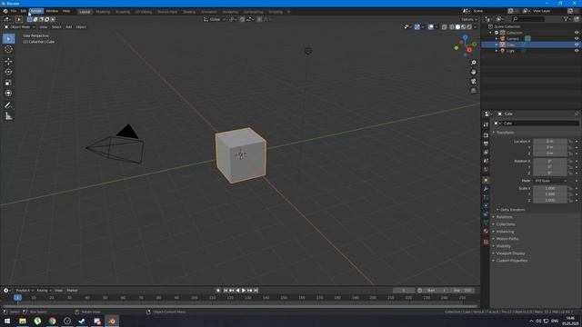Open the viewport Options dropdown
Image resolution: width=582 pixels, height=327 pixels.
coord(469,19)
